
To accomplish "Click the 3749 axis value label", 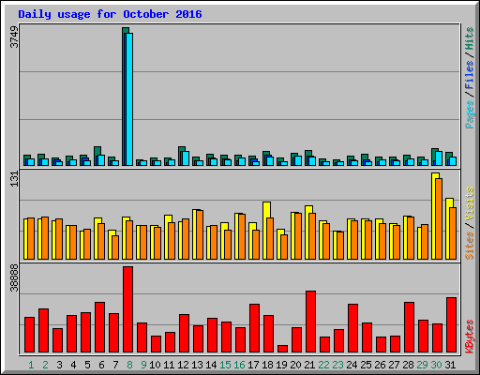I will coord(14,37).
